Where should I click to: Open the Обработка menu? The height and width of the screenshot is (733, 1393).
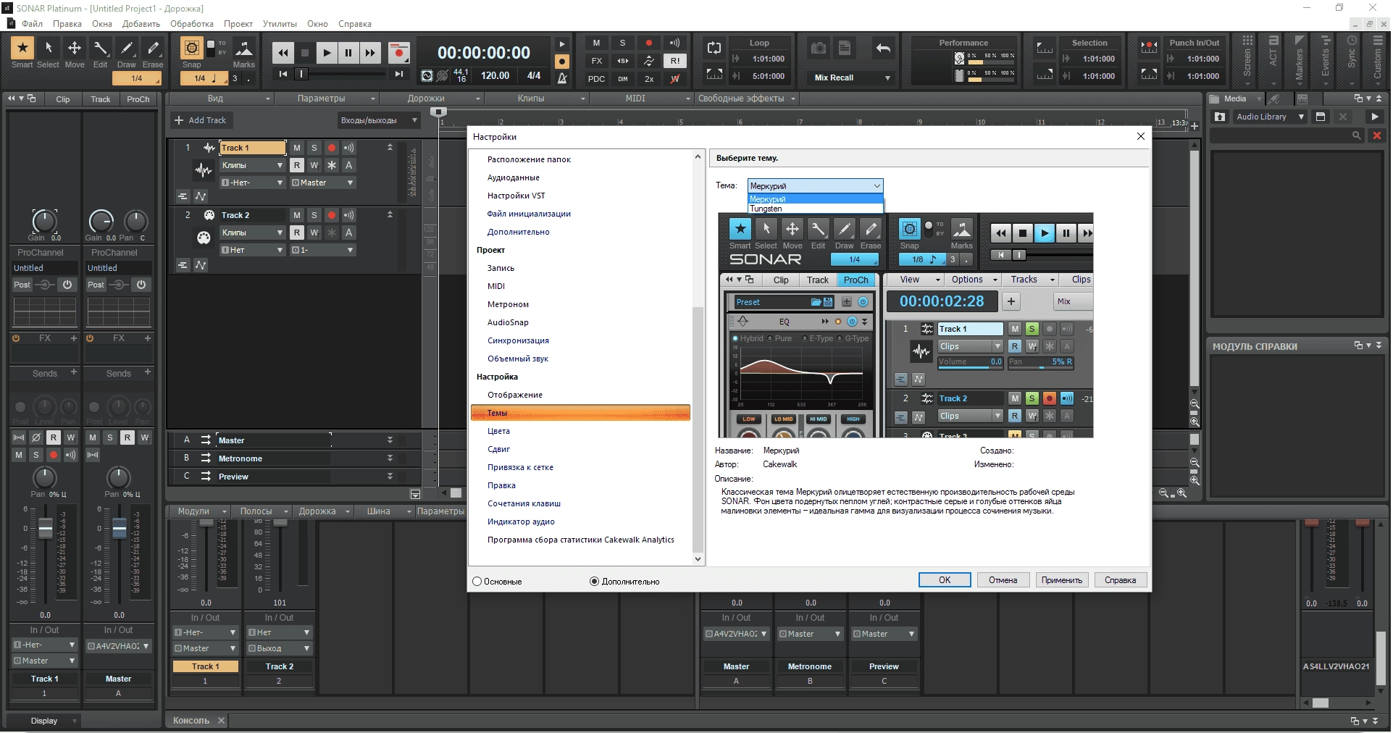point(192,24)
